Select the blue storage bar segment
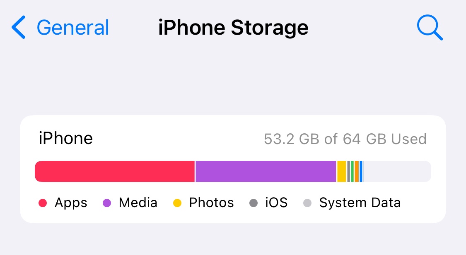Image resolution: width=466 pixels, height=255 pixels. pos(361,172)
